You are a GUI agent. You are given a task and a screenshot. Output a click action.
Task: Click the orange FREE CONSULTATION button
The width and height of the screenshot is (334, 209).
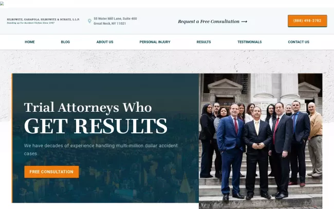tap(51, 172)
